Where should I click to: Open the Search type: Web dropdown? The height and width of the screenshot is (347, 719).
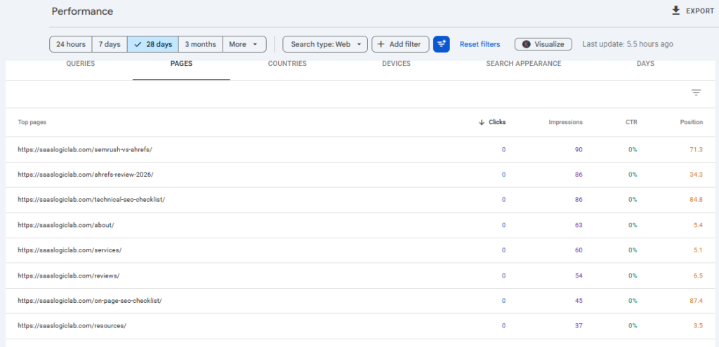pos(325,44)
